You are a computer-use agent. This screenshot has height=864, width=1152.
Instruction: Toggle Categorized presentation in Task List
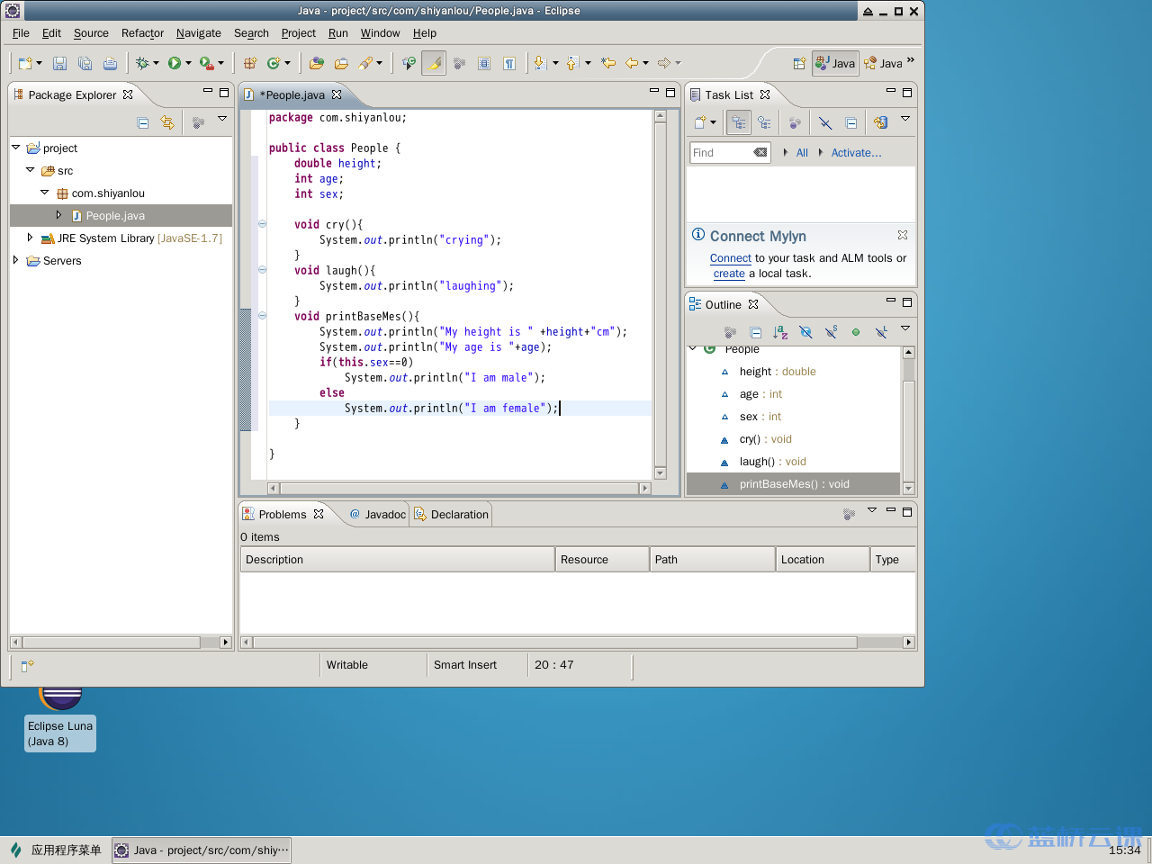point(738,122)
